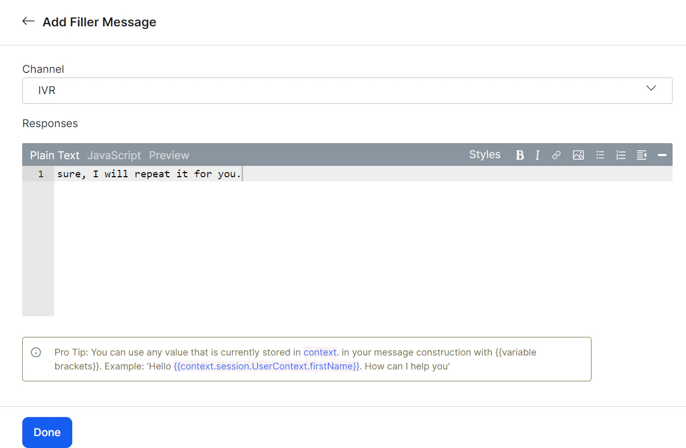The width and height of the screenshot is (686, 448).
Task: Switch to the JavaScript tab
Action: point(115,155)
